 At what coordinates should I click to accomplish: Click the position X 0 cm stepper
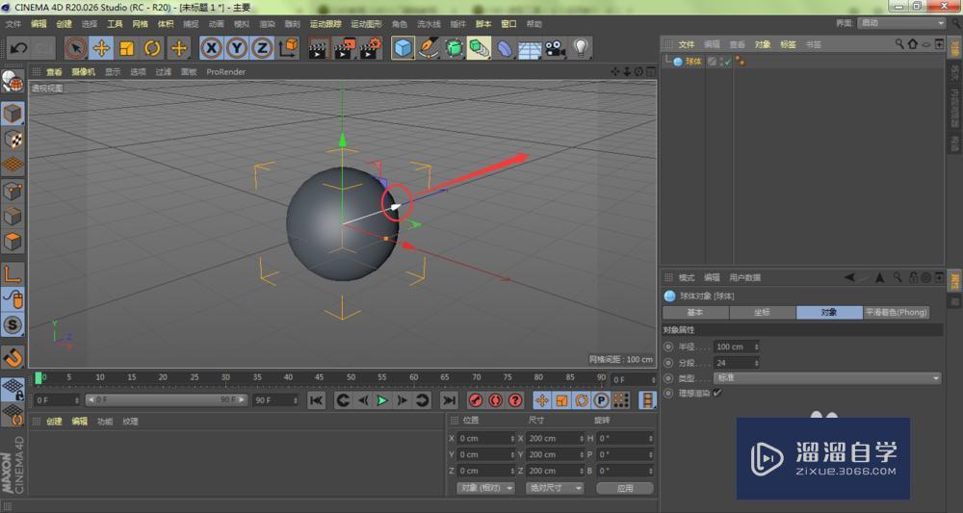tap(512, 438)
